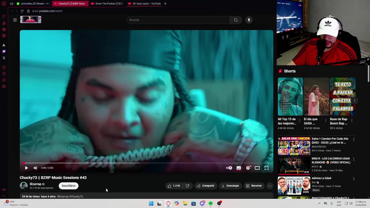Viewport: 370px width, 208px height.
Task: Open options for 'Adivina La Edad' video
Action: click(x=354, y=179)
